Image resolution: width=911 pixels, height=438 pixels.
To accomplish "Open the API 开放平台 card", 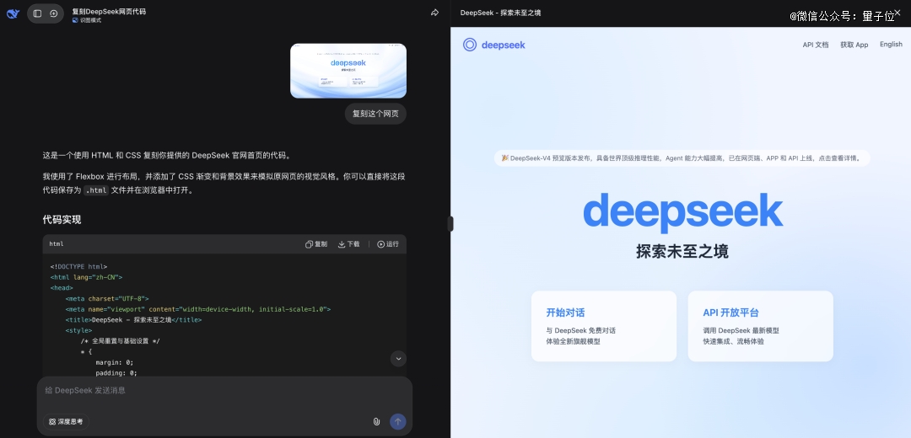I will pyautogui.click(x=760, y=326).
